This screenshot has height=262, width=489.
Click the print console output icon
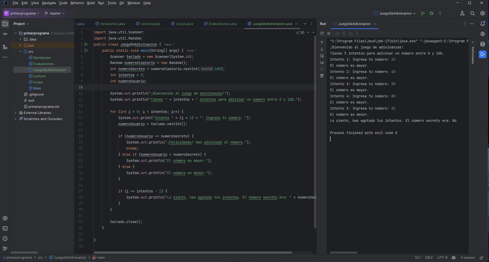322,69
